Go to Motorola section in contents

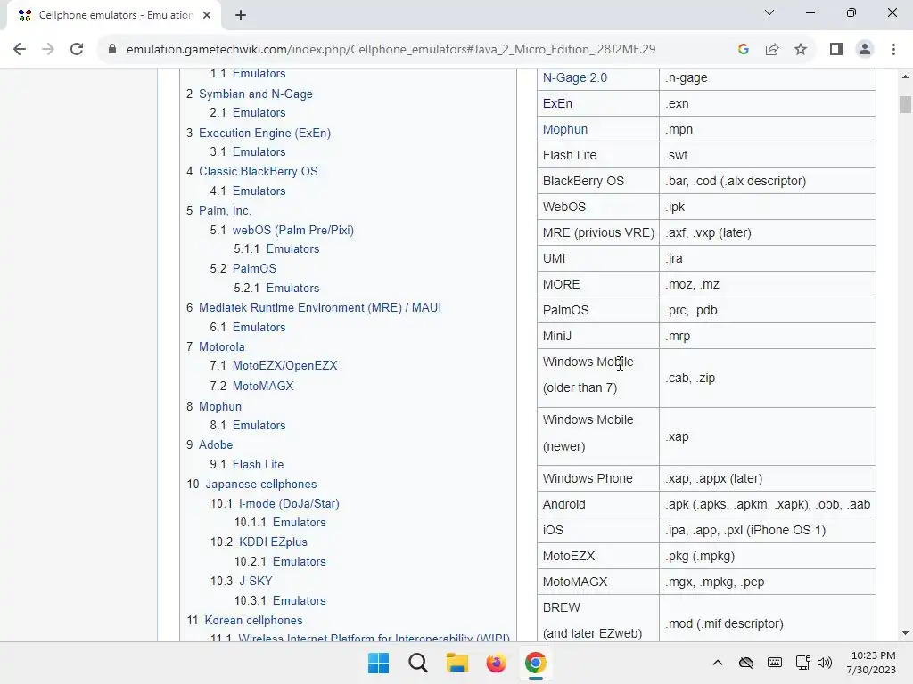[x=221, y=346]
